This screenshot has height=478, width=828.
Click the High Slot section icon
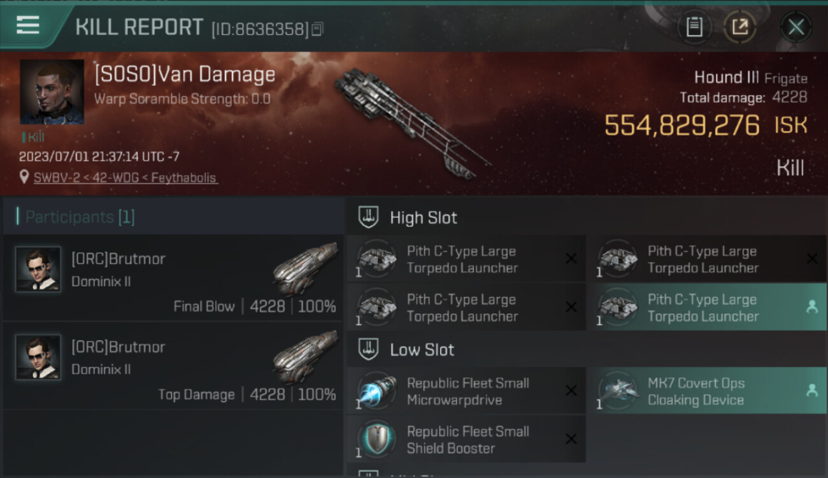click(369, 217)
